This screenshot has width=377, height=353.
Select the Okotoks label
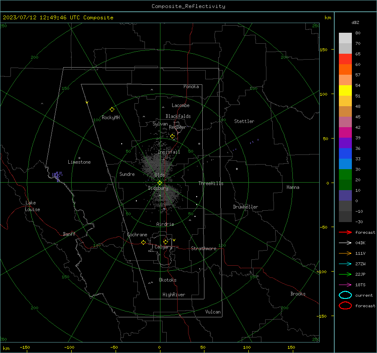[x=168, y=280]
